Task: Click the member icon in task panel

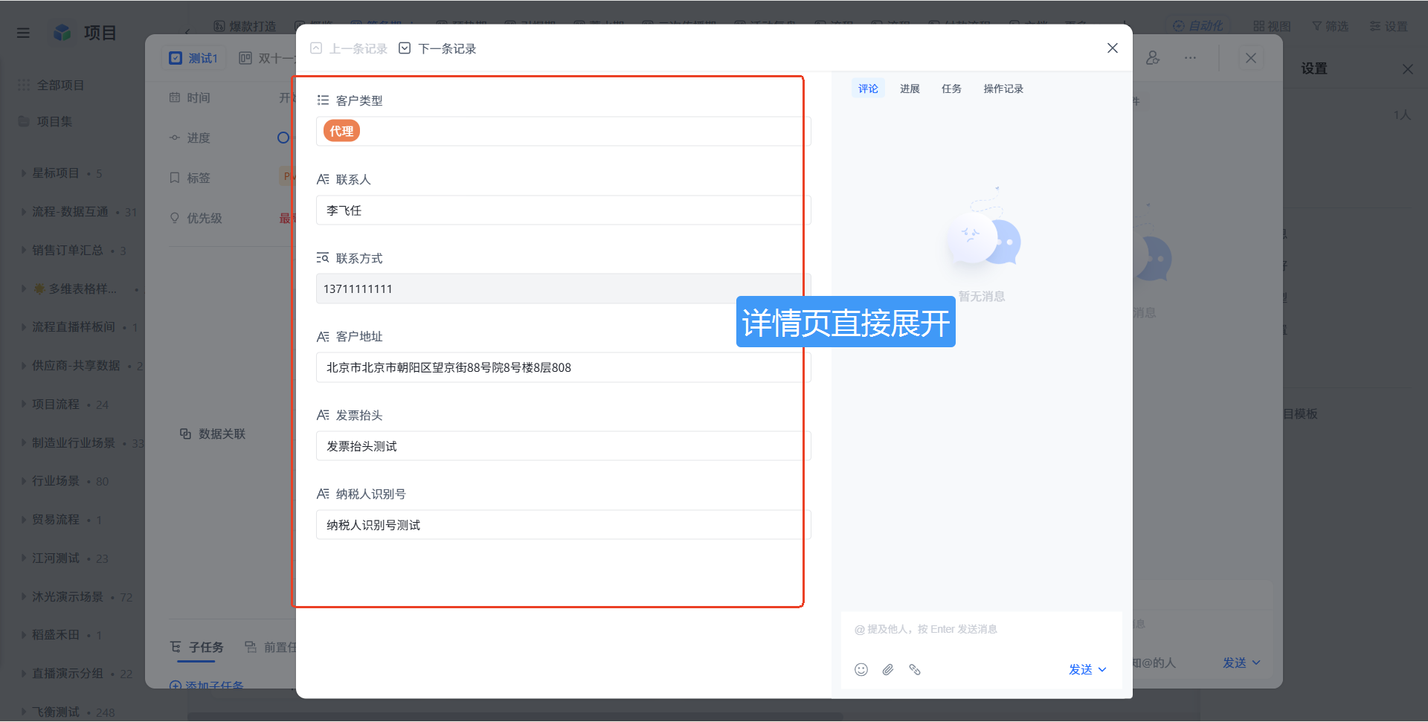Action: pos(1153,57)
